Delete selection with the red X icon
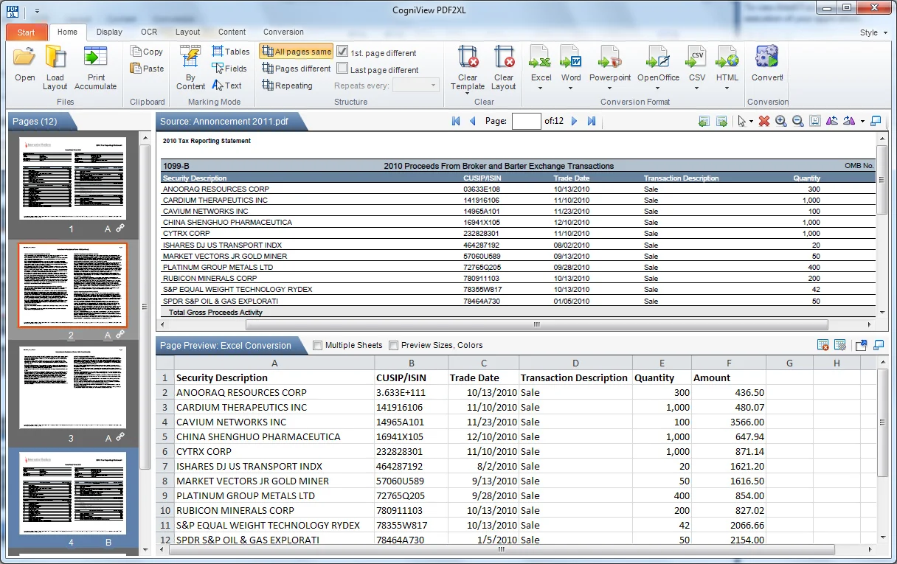897x564 pixels. 764,121
